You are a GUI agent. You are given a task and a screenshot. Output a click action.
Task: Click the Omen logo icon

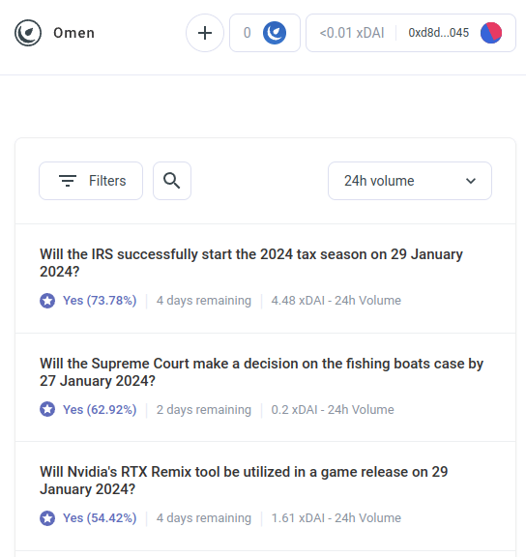pos(28,33)
